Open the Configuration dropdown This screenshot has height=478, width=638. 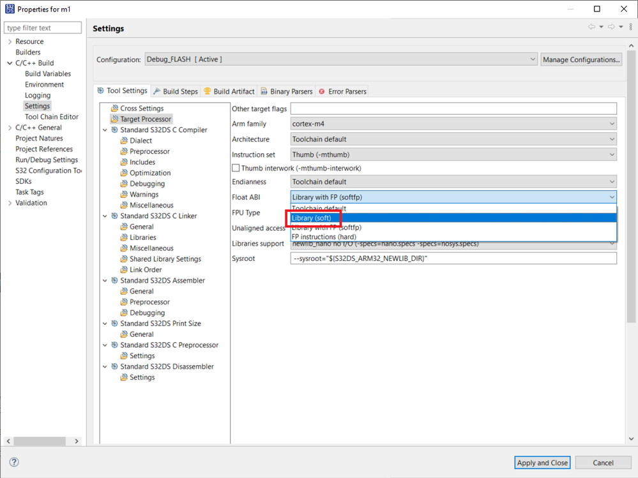tap(341, 59)
